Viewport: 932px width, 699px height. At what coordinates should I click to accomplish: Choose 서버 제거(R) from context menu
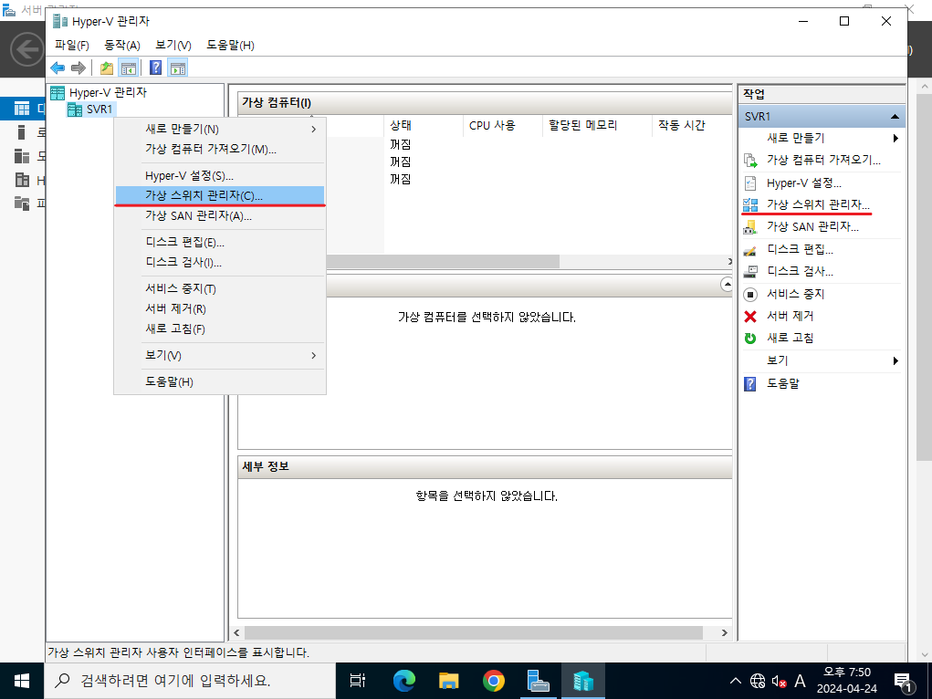[x=220, y=309]
